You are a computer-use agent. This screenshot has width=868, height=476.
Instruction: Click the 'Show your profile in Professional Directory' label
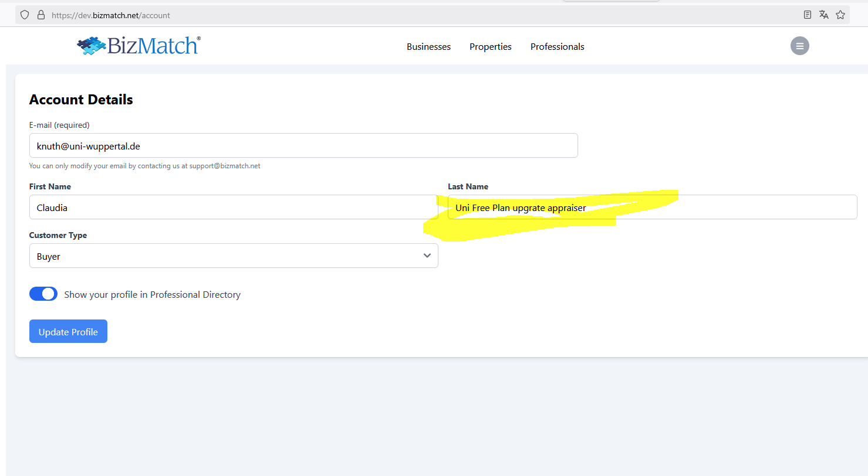click(x=152, y=295)
